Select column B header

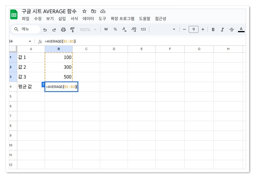(x=59, y=49)
